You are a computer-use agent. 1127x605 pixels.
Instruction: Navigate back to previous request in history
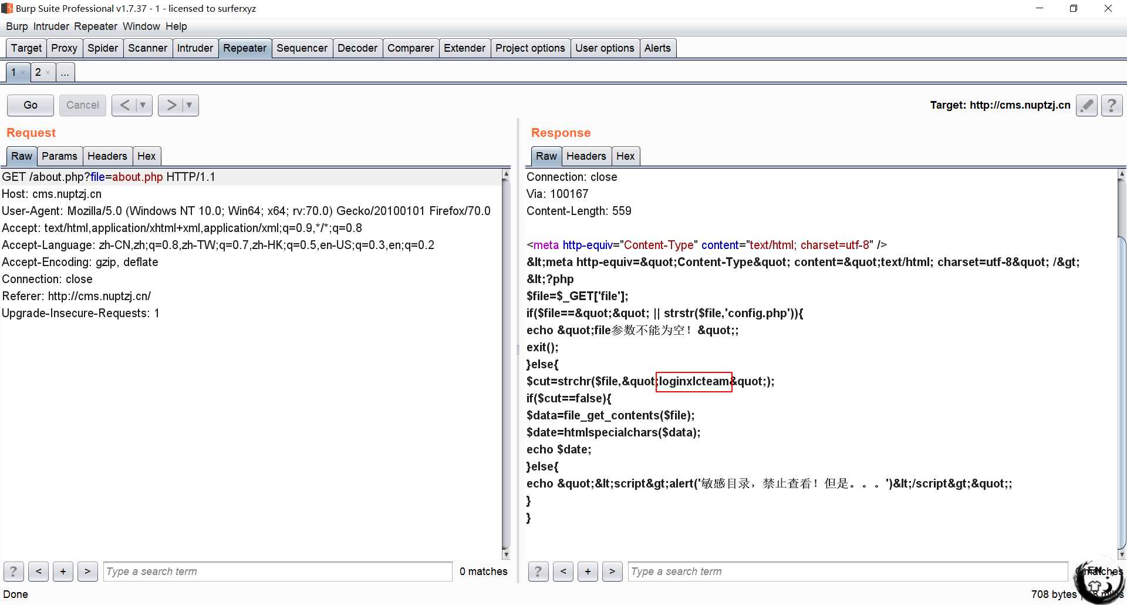click(124, 105)
